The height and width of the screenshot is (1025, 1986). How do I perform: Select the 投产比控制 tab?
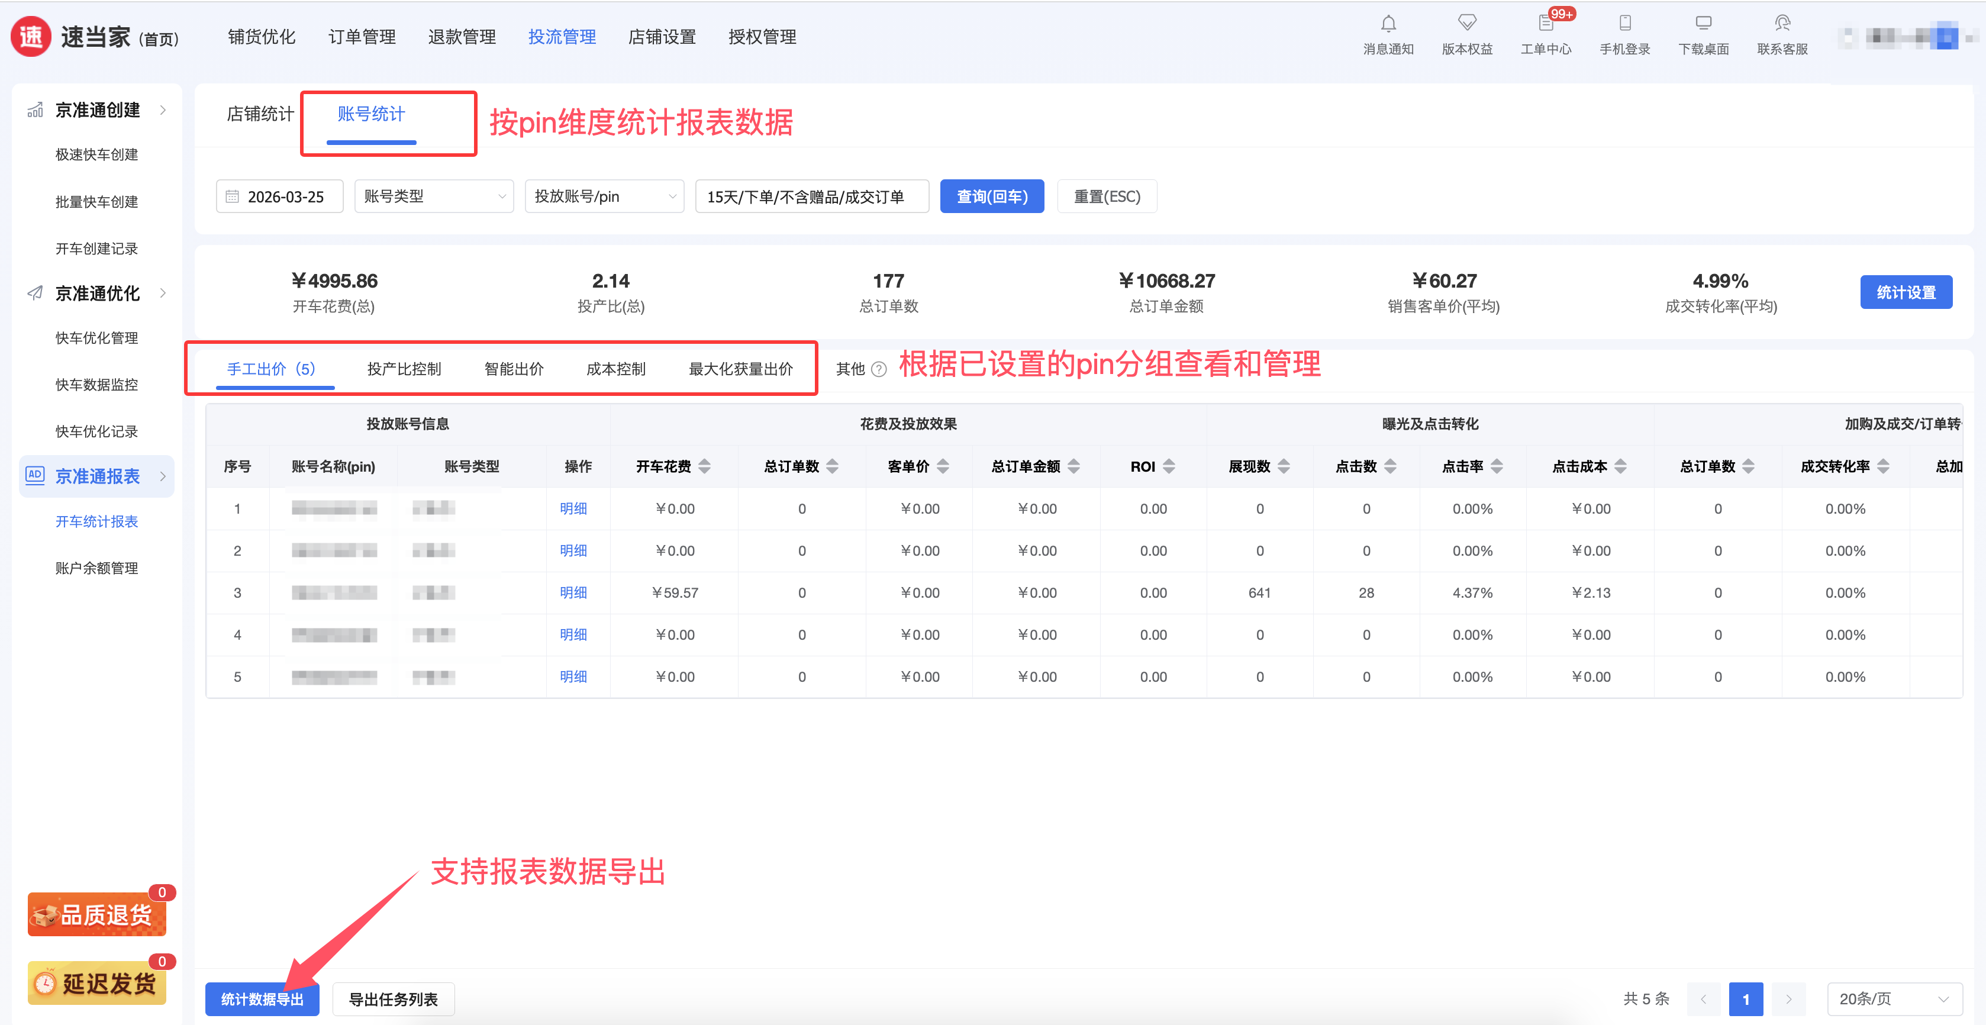click(404, 369)
